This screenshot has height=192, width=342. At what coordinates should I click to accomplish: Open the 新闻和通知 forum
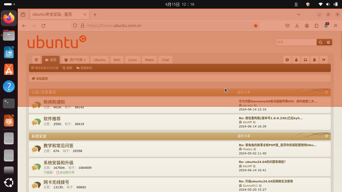(x=54, y=102)
